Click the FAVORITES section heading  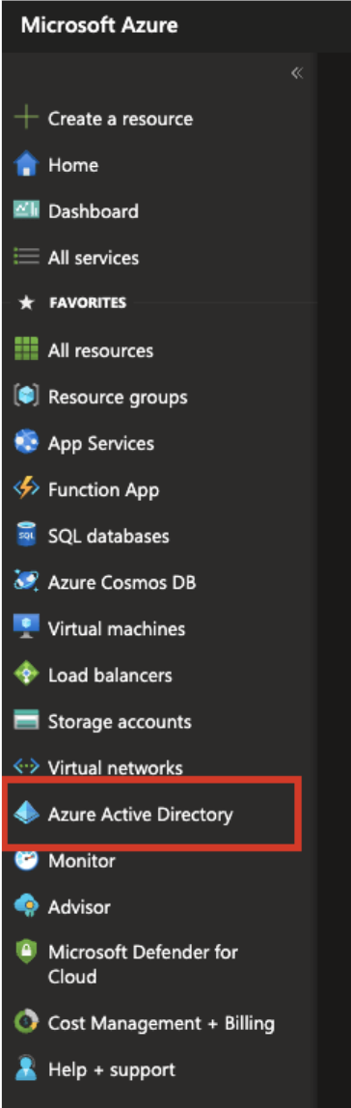[x=88, y=304]
